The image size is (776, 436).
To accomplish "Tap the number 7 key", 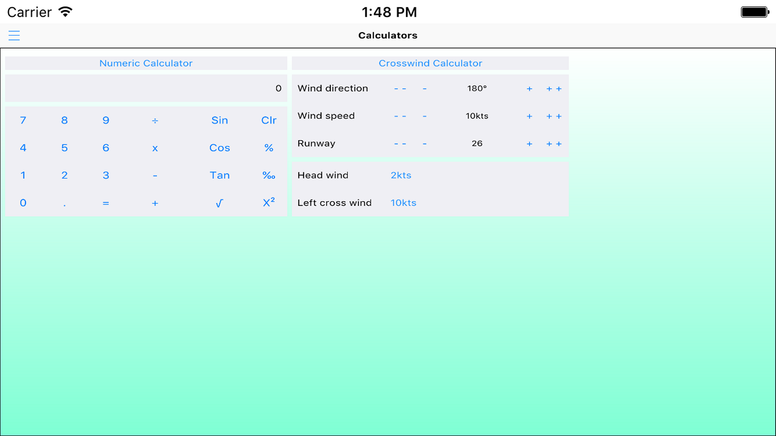I will pos(23,120).
